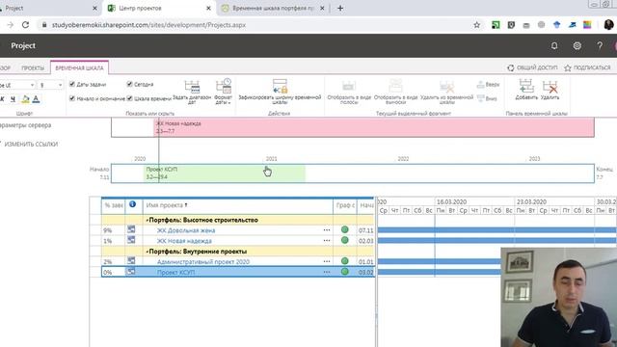The image size is (617, 347).
Task: Switch to the Projects (ПРОЕКТЫ) ribbon tab
Action: click(x=33, y=68)
